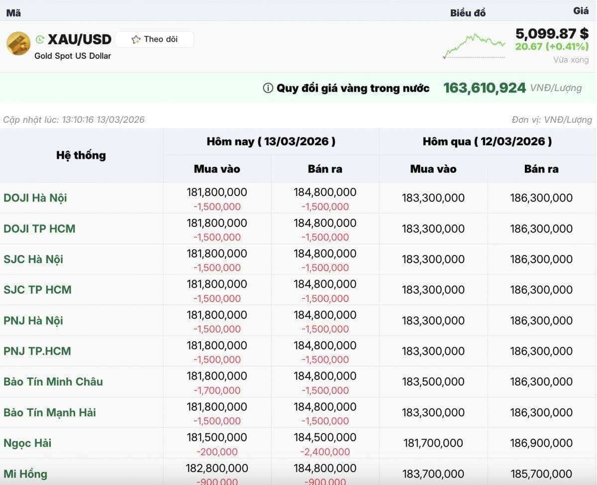The width and height of the screenshot is (597, 485).
Task: Click the Hôm qua ( 12/03/2026 ) header
Action: click(487, 141)
